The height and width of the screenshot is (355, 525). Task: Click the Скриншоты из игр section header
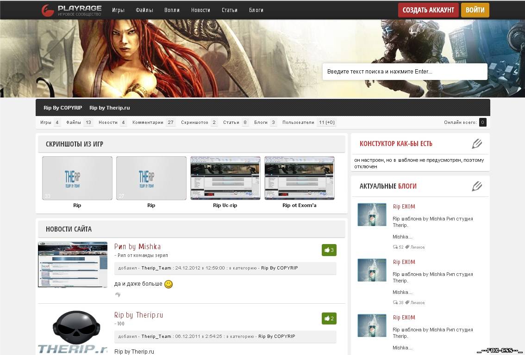192,144
